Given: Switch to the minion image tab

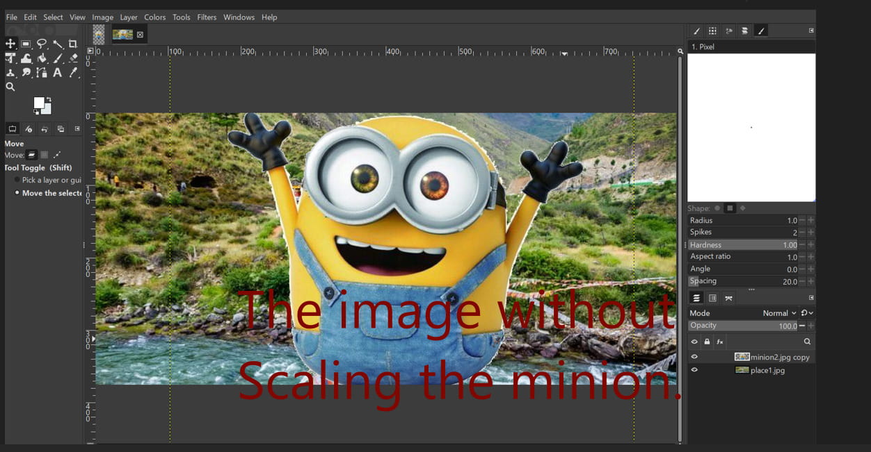Looking at the screenshot, I should (x=99, y=34).
